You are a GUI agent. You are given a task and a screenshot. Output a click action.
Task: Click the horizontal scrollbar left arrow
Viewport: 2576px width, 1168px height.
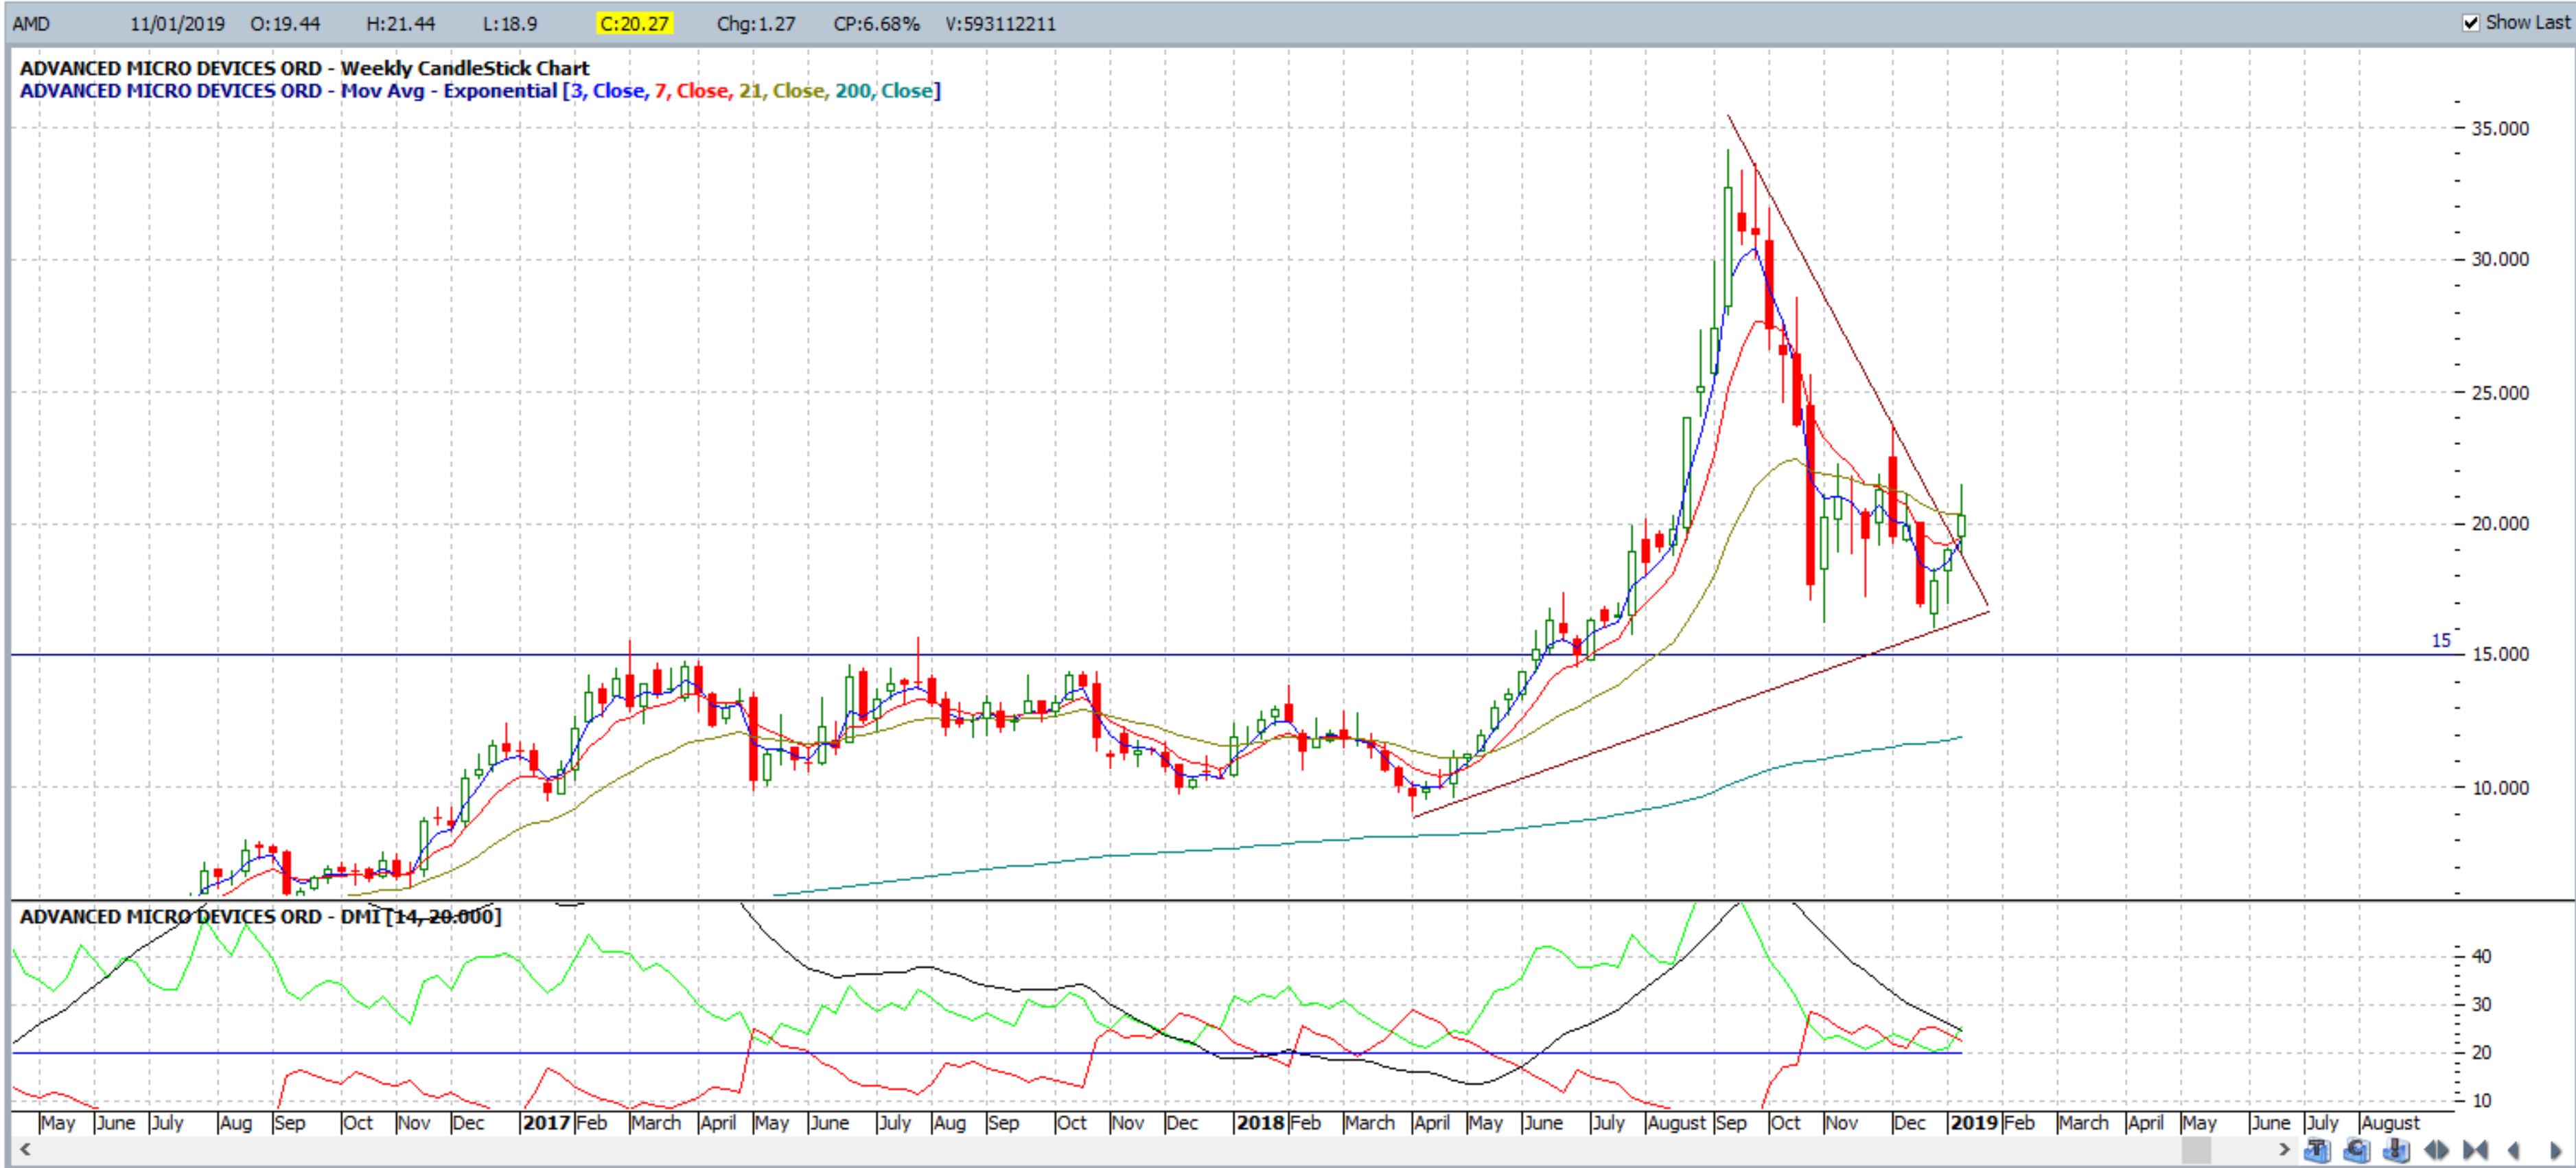[x=25, y=1150]
